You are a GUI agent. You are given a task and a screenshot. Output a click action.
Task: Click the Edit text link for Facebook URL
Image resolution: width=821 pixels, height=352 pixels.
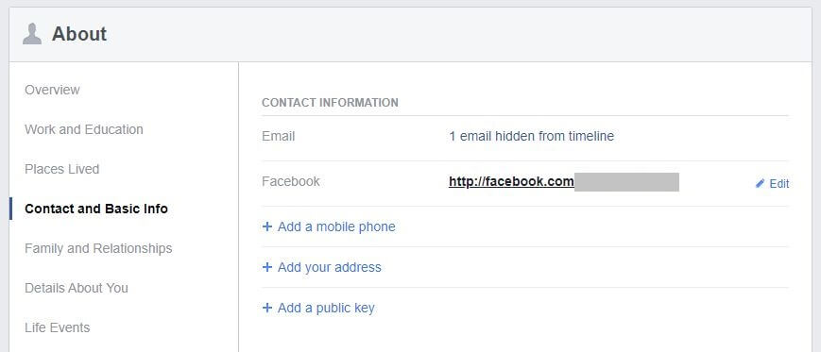point(779,184)
